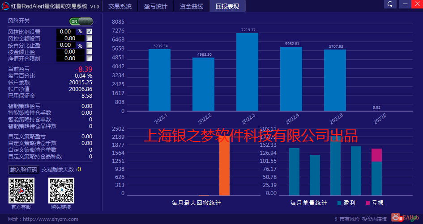This screenshot has width=423, height=224.
Task: Click the 风控比例设置 value field
Action: point(66,32)
